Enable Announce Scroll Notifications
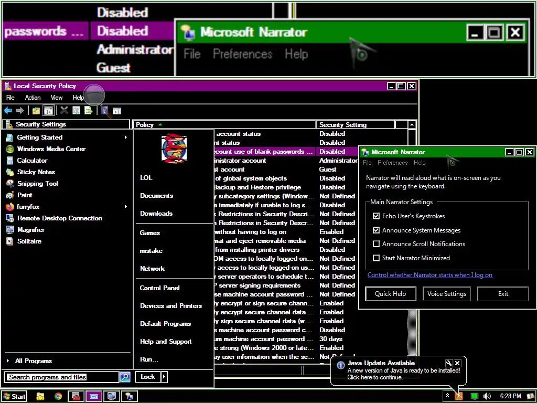Viewport: 537px width, 403px height. coord(376,244)
